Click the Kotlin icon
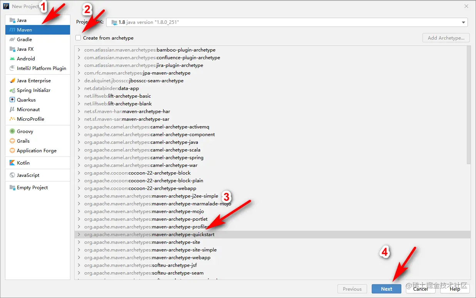Viewport: 476px width, 298px height. click(x=12, y=163)
